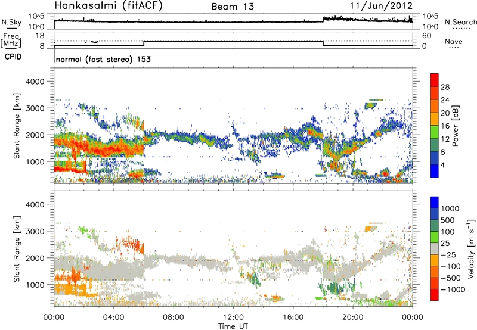The height and width of the screenshot is (330, 477).
Task: Click the blue top of the velocity colorbar
Action: tap(435, 203)
